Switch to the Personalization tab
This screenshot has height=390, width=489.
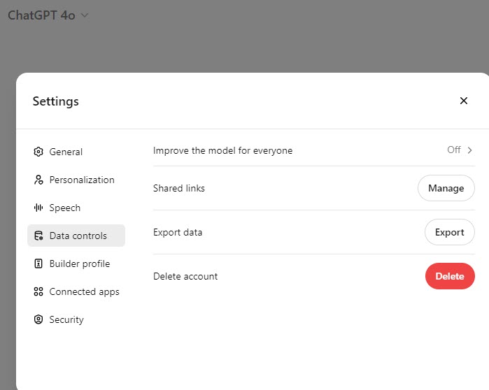[81, 180]
